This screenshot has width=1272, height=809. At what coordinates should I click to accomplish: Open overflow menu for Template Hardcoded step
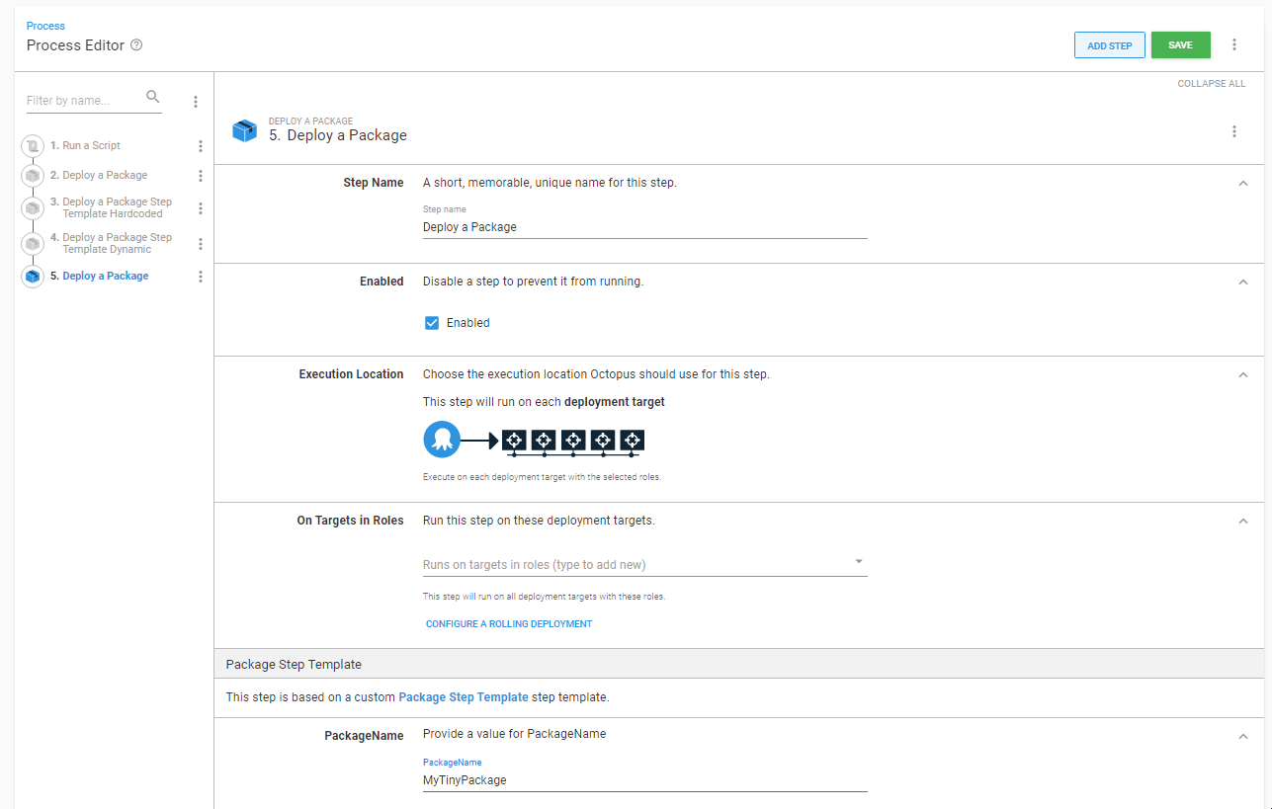tap(201, 208)
